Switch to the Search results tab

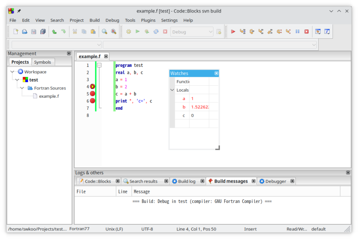click(x=144, y=181)
